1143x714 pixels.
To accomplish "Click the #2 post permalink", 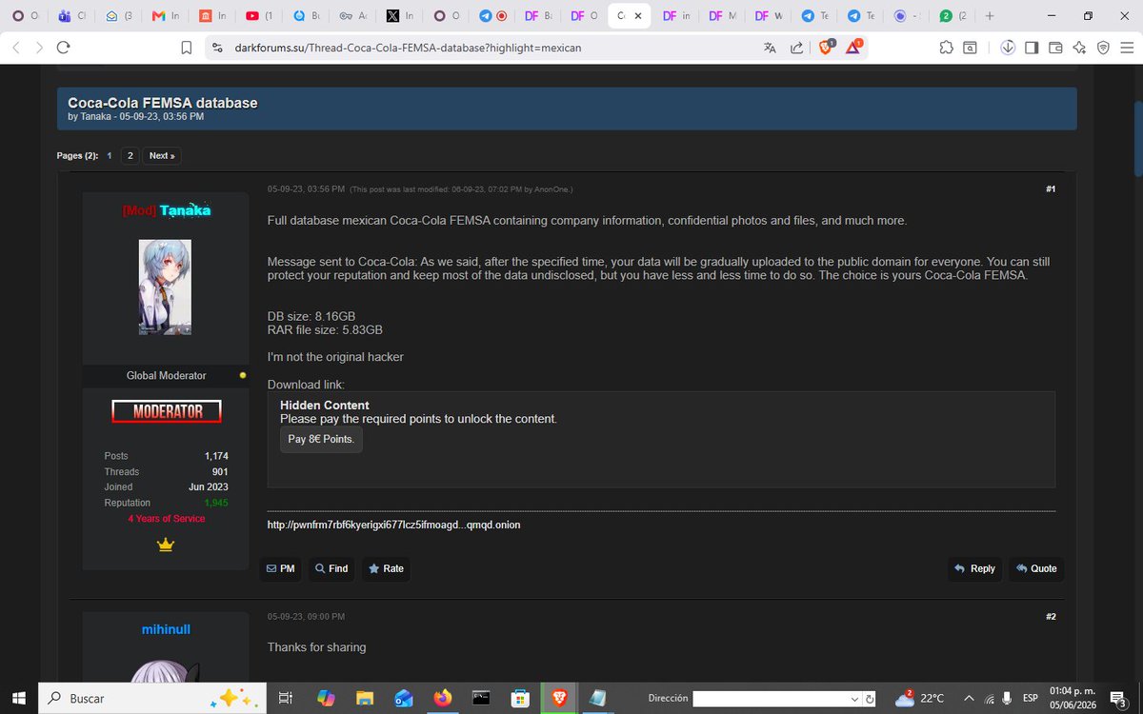I will coord(1051,617).
